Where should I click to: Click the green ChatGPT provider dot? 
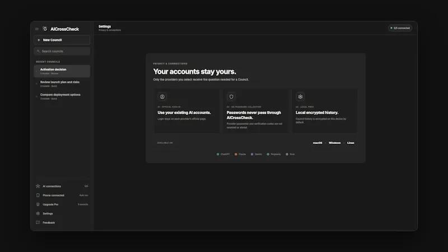click(218, 155)
